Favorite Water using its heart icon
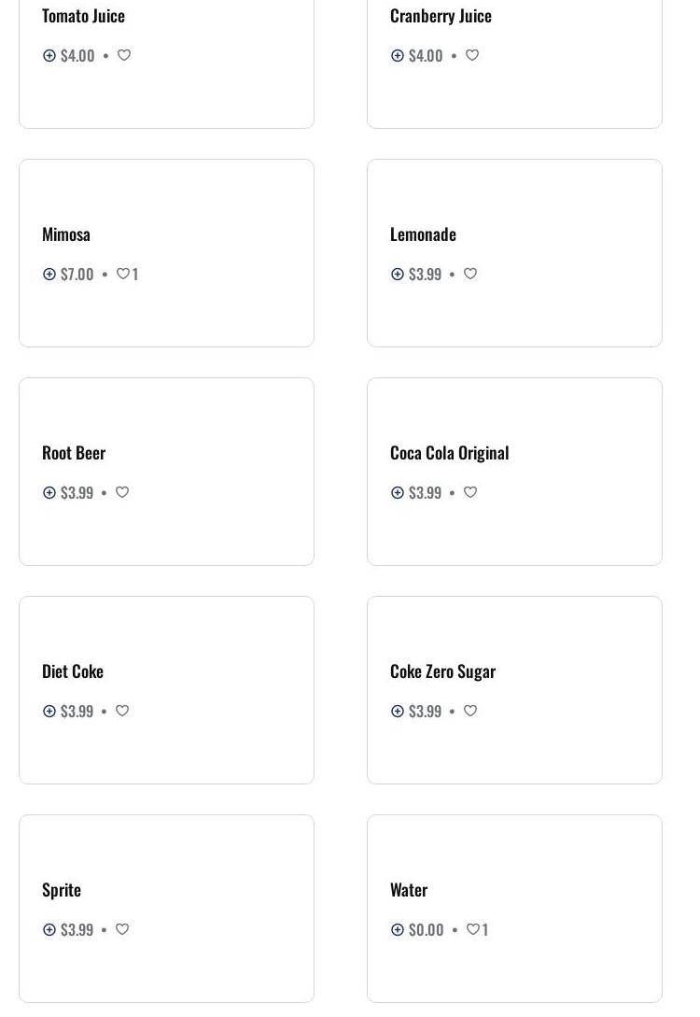The height and width of the screenshot is (1017, 700). point(473,929)
